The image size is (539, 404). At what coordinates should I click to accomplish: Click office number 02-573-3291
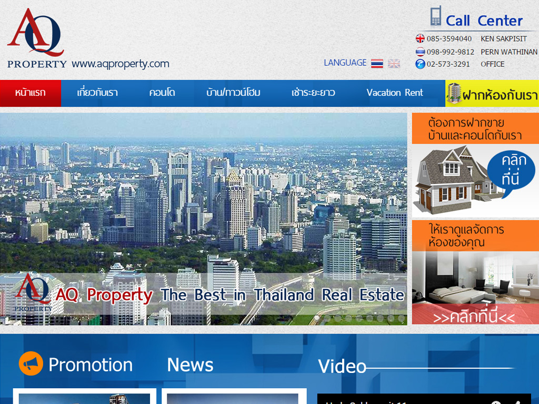448,64
